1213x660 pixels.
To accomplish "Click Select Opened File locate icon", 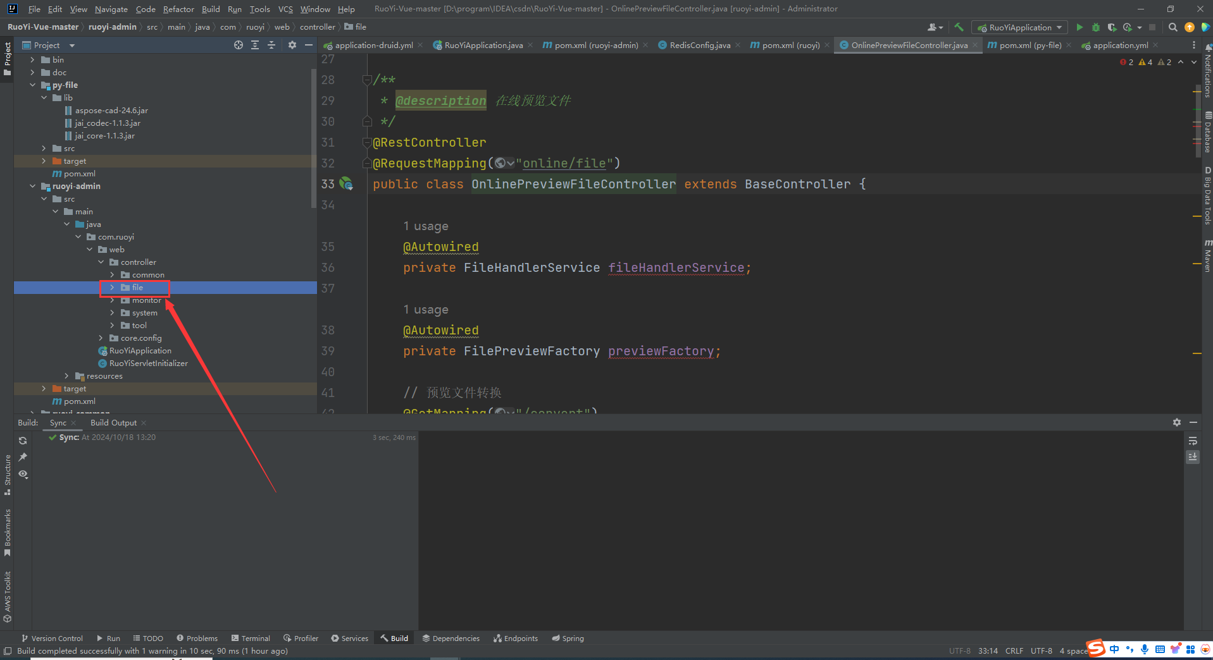I will pos(238,45).
